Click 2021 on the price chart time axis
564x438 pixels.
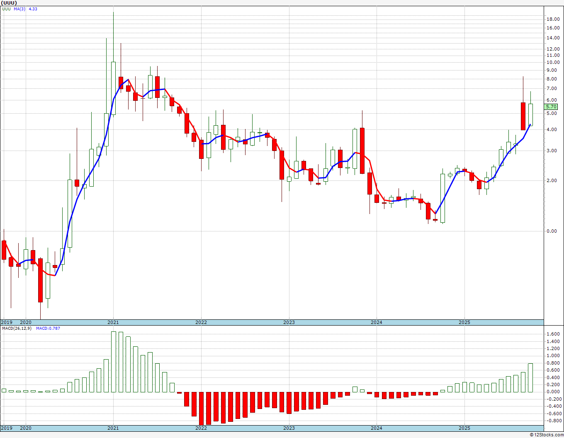pos(113,322)
